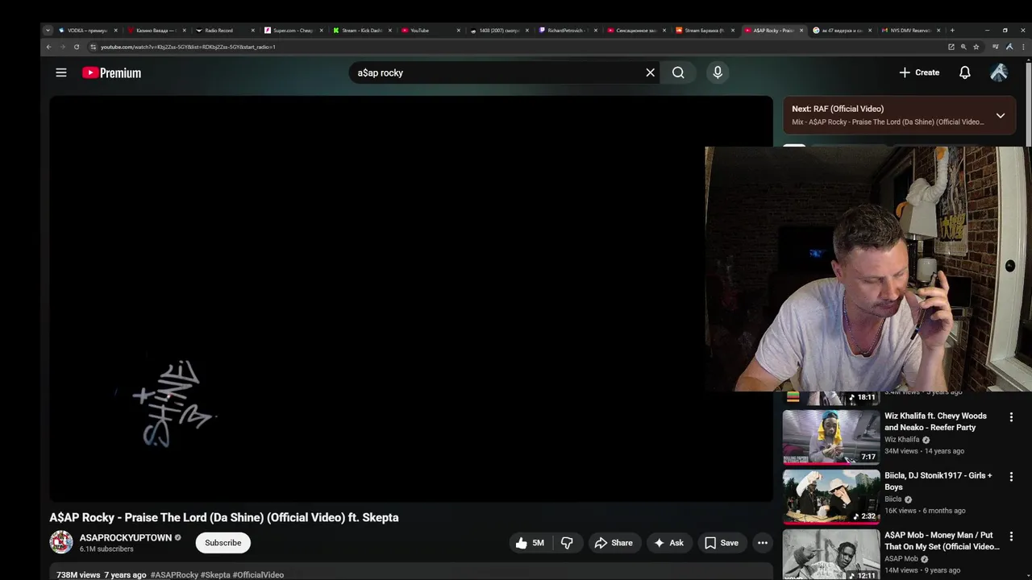Click the zoom magnifier in address bar

click(x=963, y=47)
